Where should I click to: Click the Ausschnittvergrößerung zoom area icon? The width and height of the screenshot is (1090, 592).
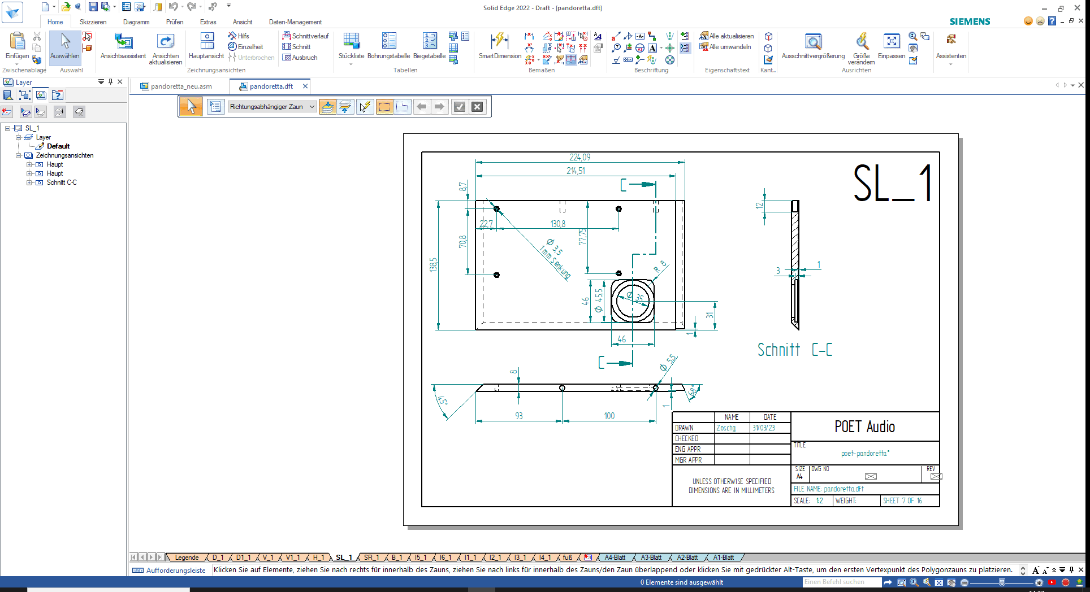point(812,42)
